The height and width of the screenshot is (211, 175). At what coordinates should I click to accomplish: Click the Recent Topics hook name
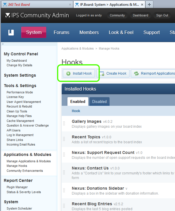pyautogui.click(x=86, y=137)
